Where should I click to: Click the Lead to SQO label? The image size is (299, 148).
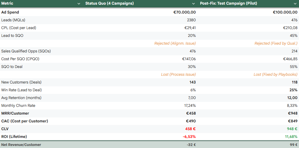click(12, 36)
